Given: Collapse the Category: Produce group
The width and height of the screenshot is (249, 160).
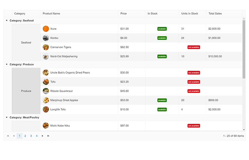Looking at the screenshot, I should pyautogui.click(x=7, y=65).
